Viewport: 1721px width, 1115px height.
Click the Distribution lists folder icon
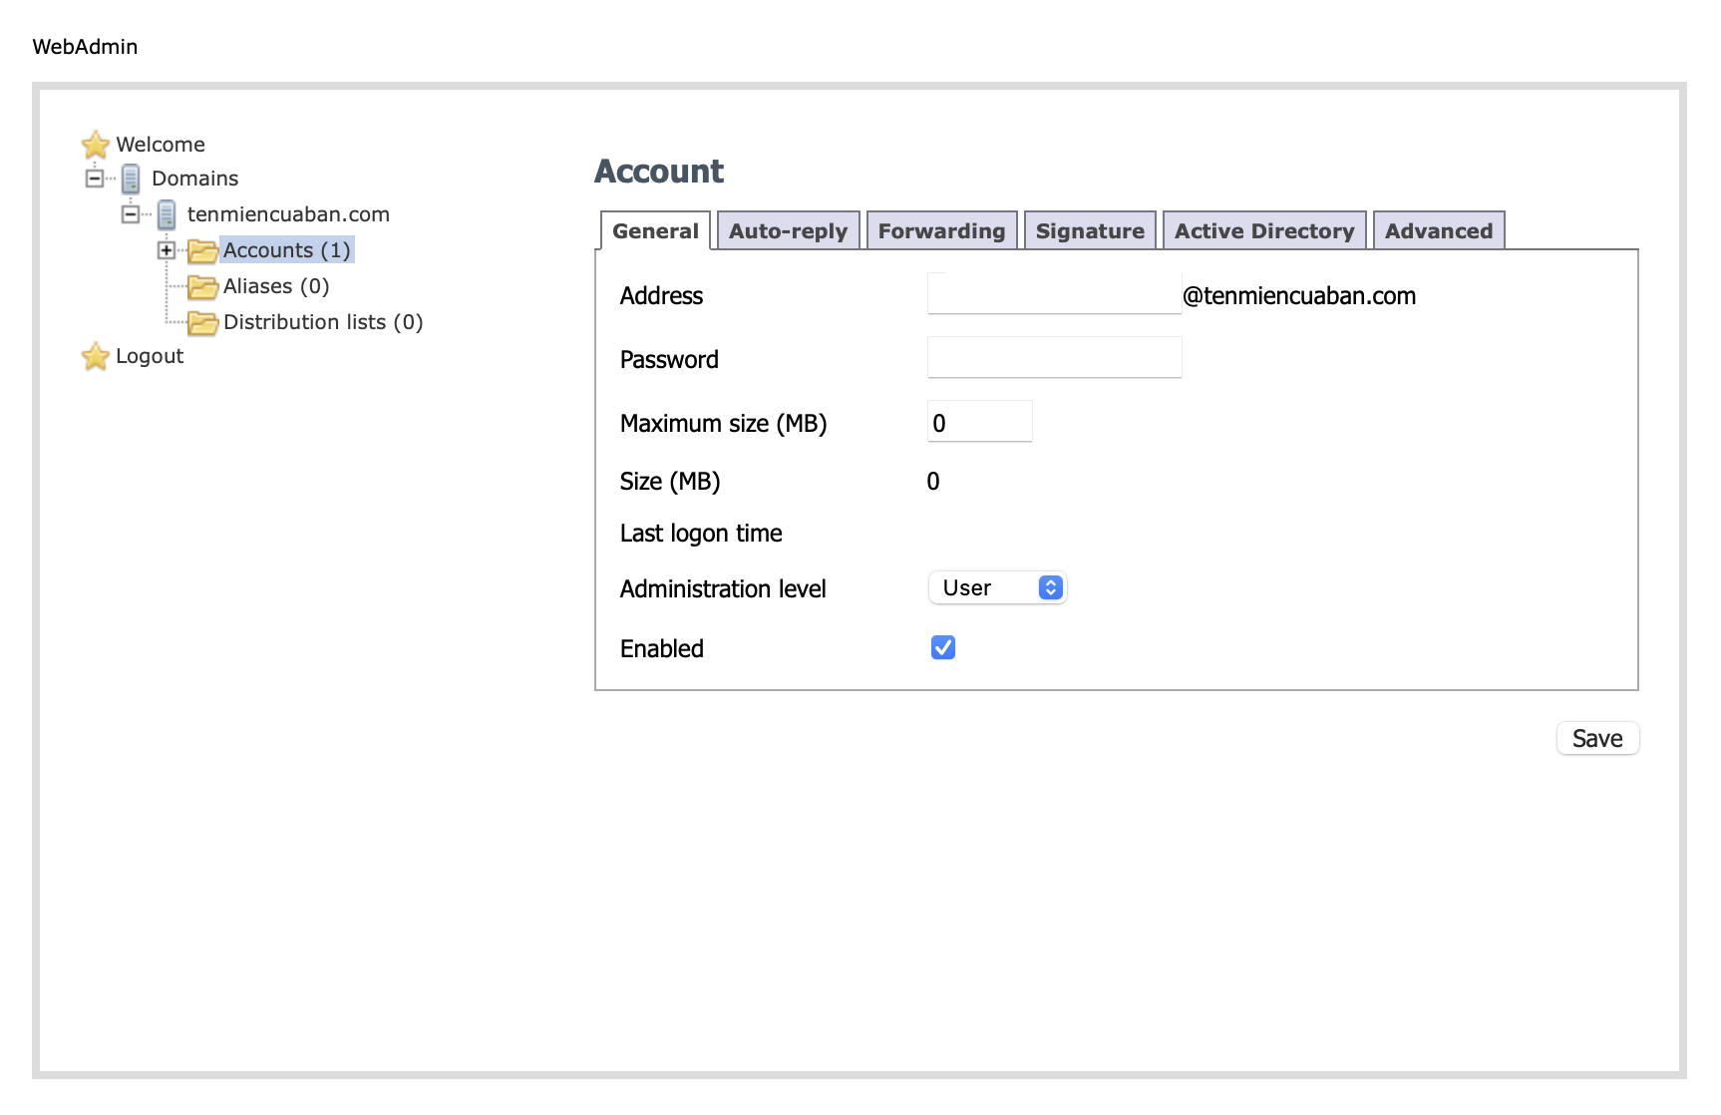202,323
